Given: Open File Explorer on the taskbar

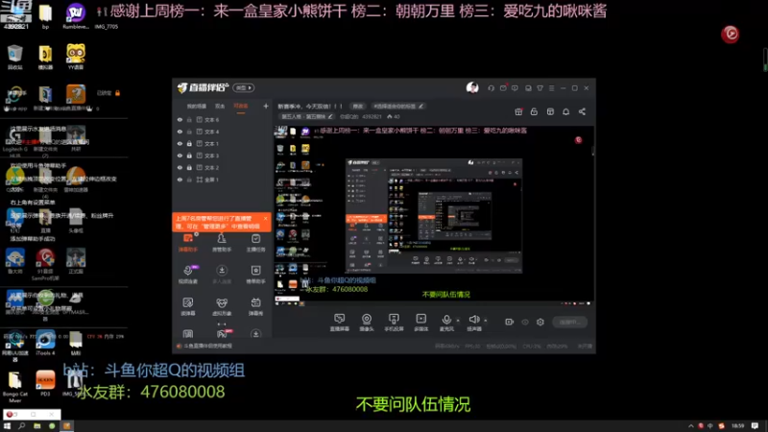Looking at the screenshot, I should pos(36,426).
